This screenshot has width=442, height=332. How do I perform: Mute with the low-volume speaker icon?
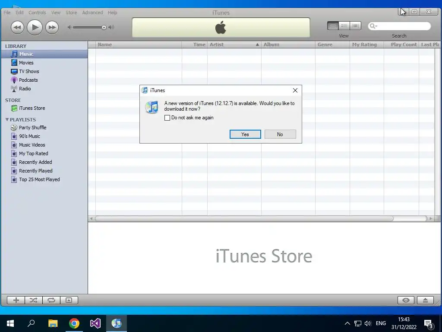coord(69,27)
